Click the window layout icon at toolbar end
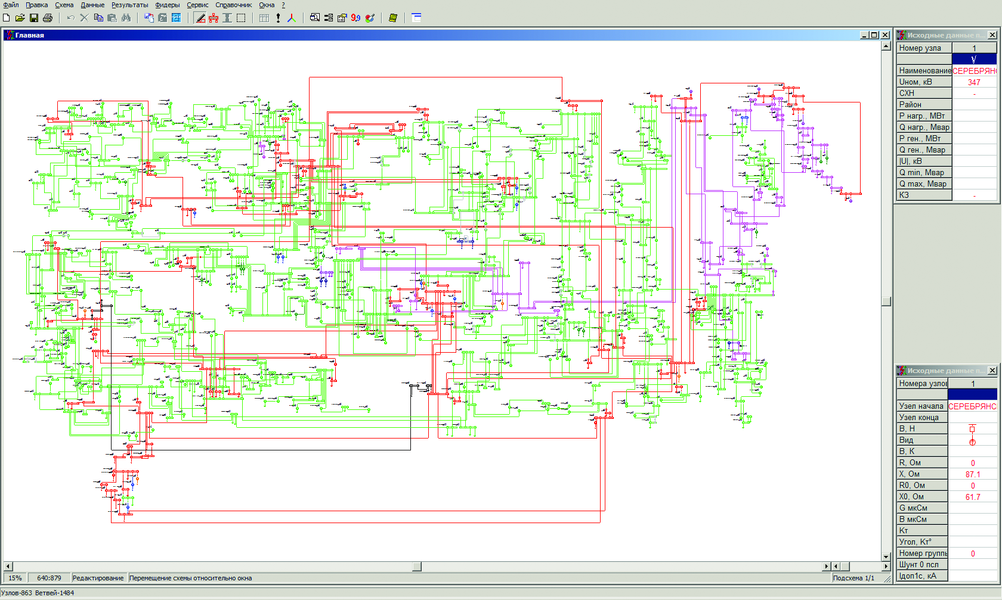The height and width of the screenshot is (600, 1002). tap(416, 18)
